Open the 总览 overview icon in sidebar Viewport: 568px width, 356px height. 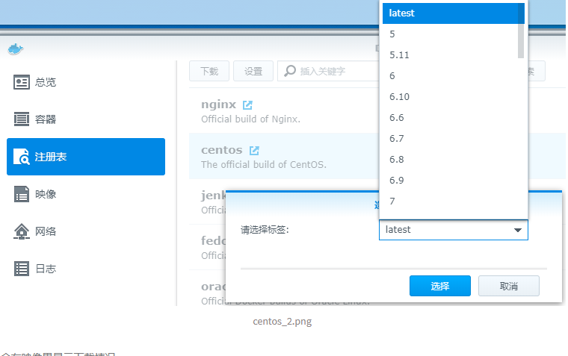click(x=22, y=82)
